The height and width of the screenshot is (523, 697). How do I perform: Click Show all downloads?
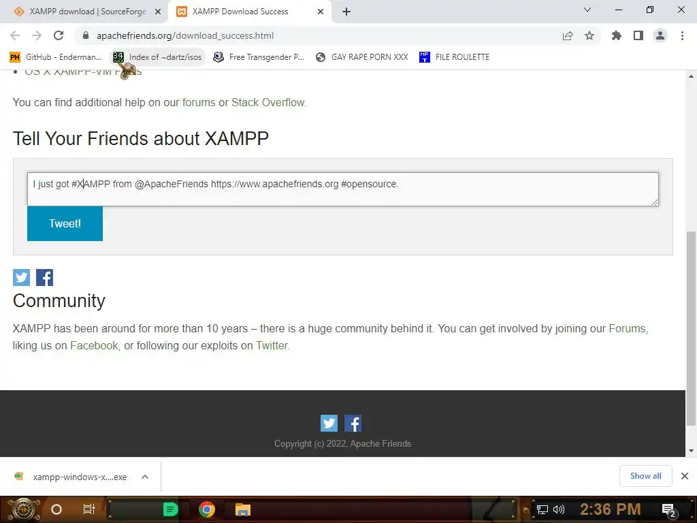[645, 476]
